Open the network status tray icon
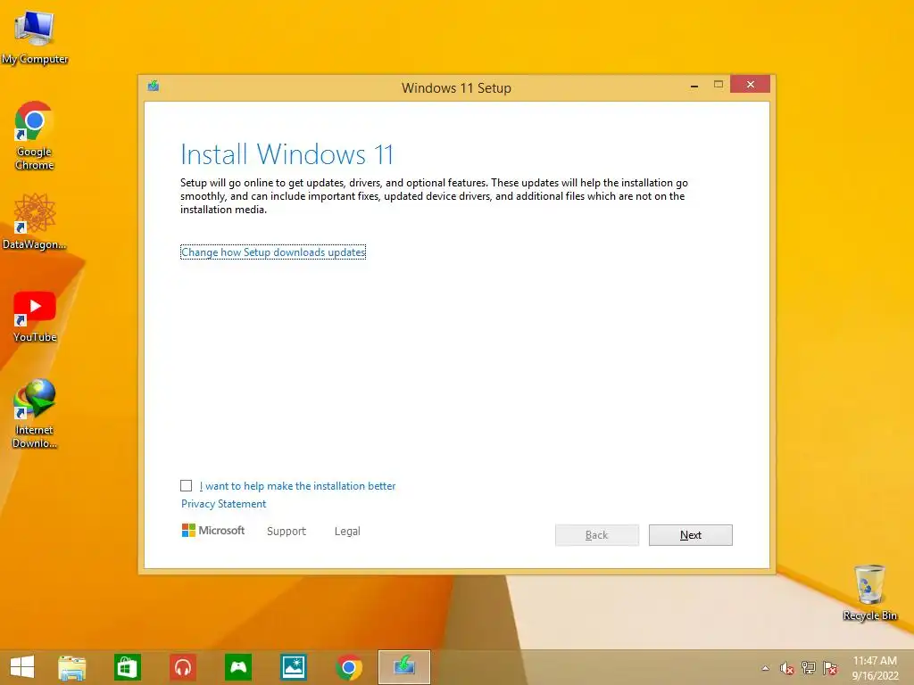 coord(808,668)
